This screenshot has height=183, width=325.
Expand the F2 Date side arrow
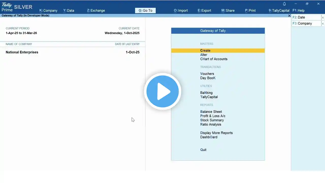point(323,17)
